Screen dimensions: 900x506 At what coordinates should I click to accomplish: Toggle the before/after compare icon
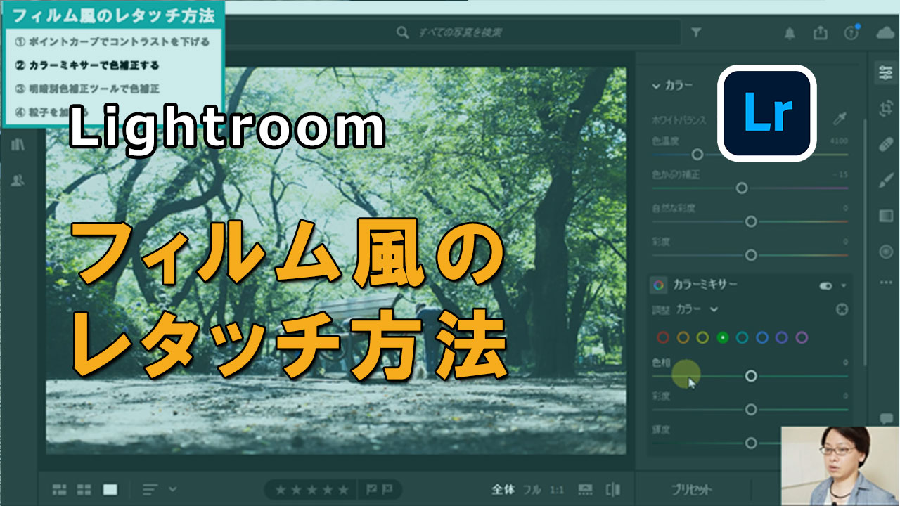(x=613, y=489)
